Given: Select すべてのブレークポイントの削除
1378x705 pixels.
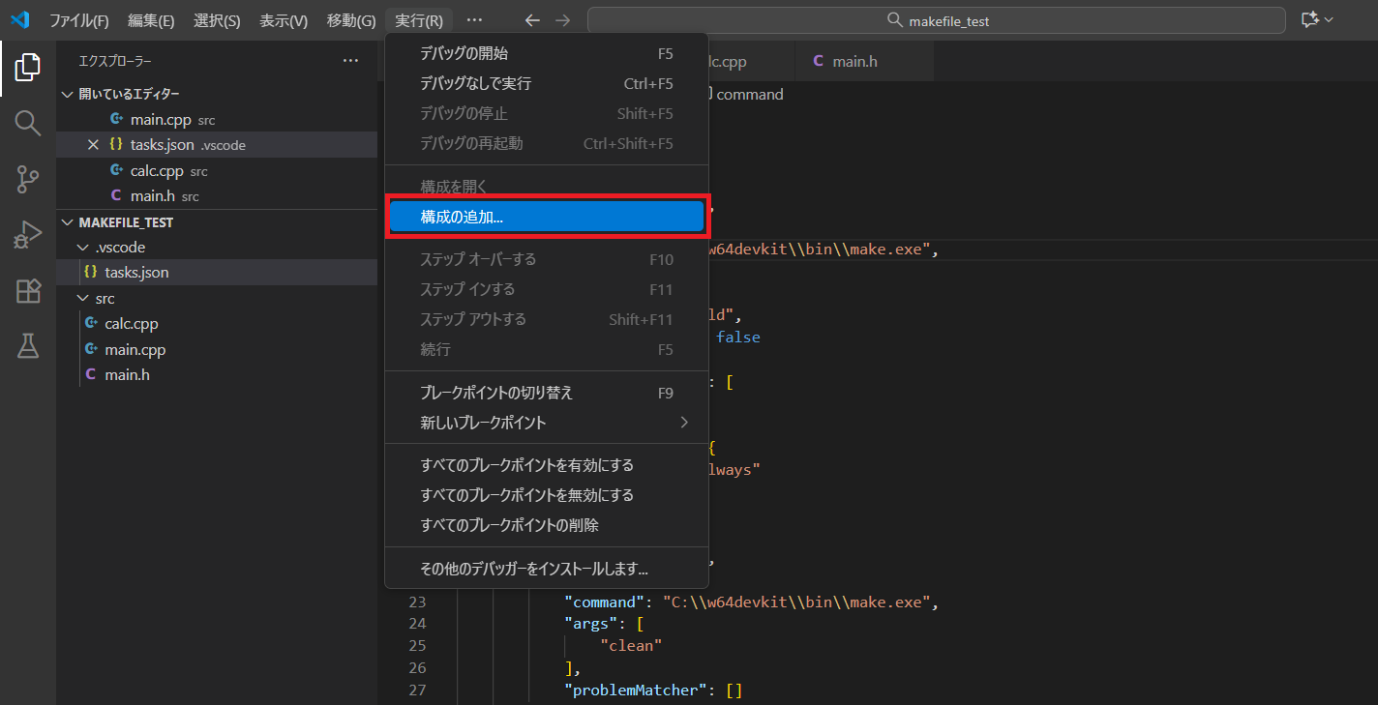Looking at the screenshot, I should click(547, 525).
